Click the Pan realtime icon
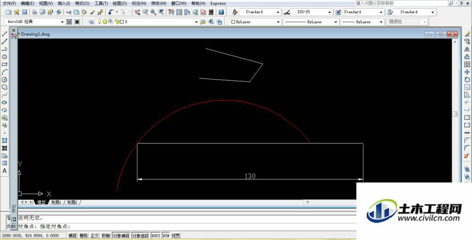Screen dimensions: 472x240 [137, 12]
